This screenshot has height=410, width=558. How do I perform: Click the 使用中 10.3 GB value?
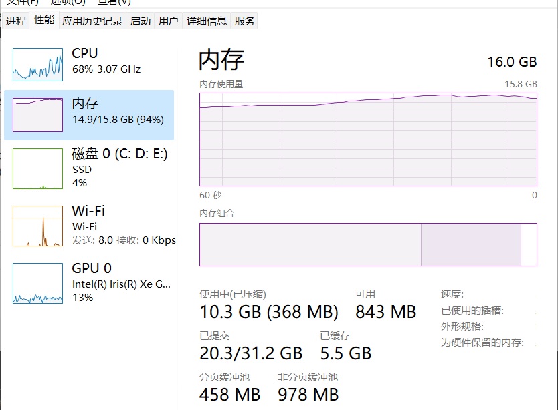(269, 312)
